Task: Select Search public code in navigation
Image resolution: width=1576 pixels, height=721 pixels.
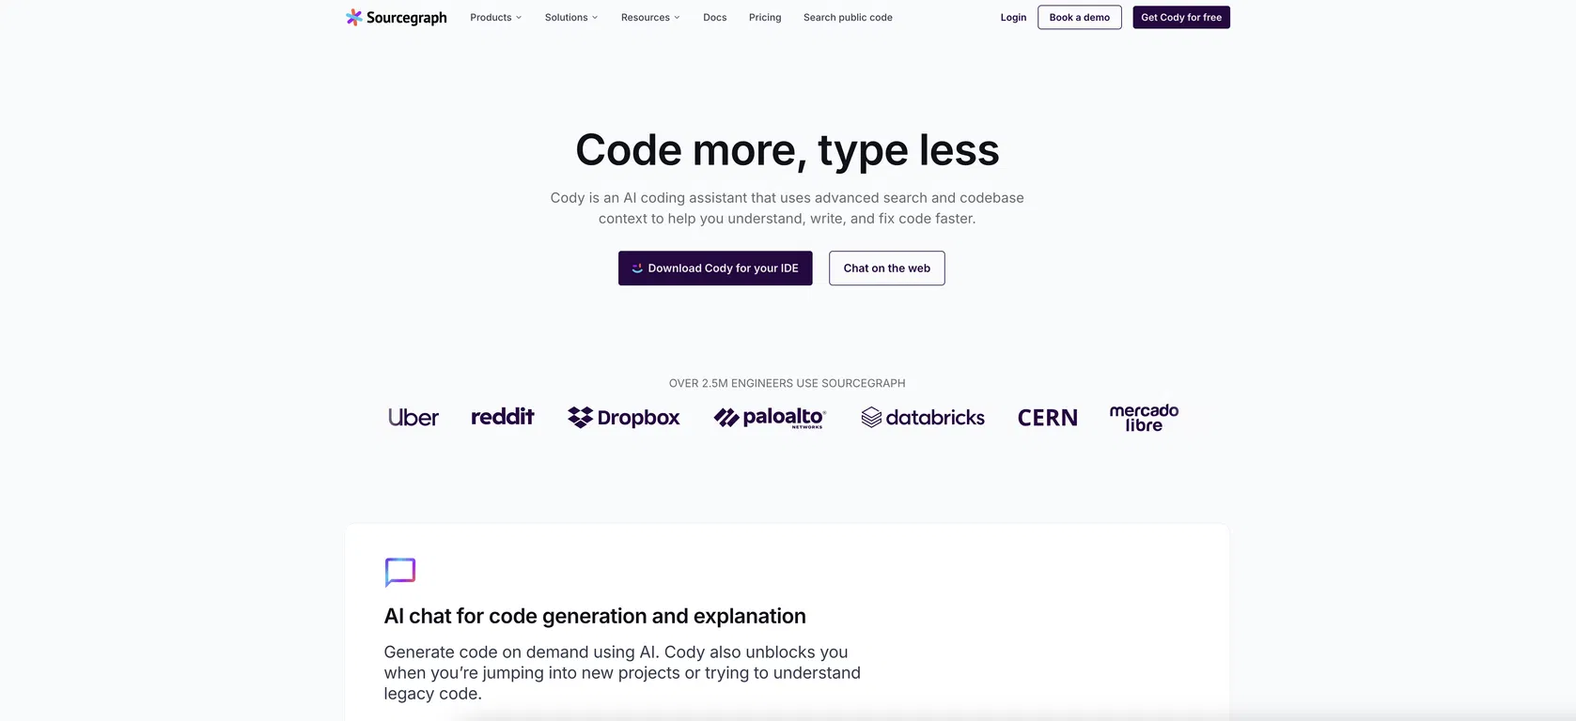Action: tap(848, 18)
